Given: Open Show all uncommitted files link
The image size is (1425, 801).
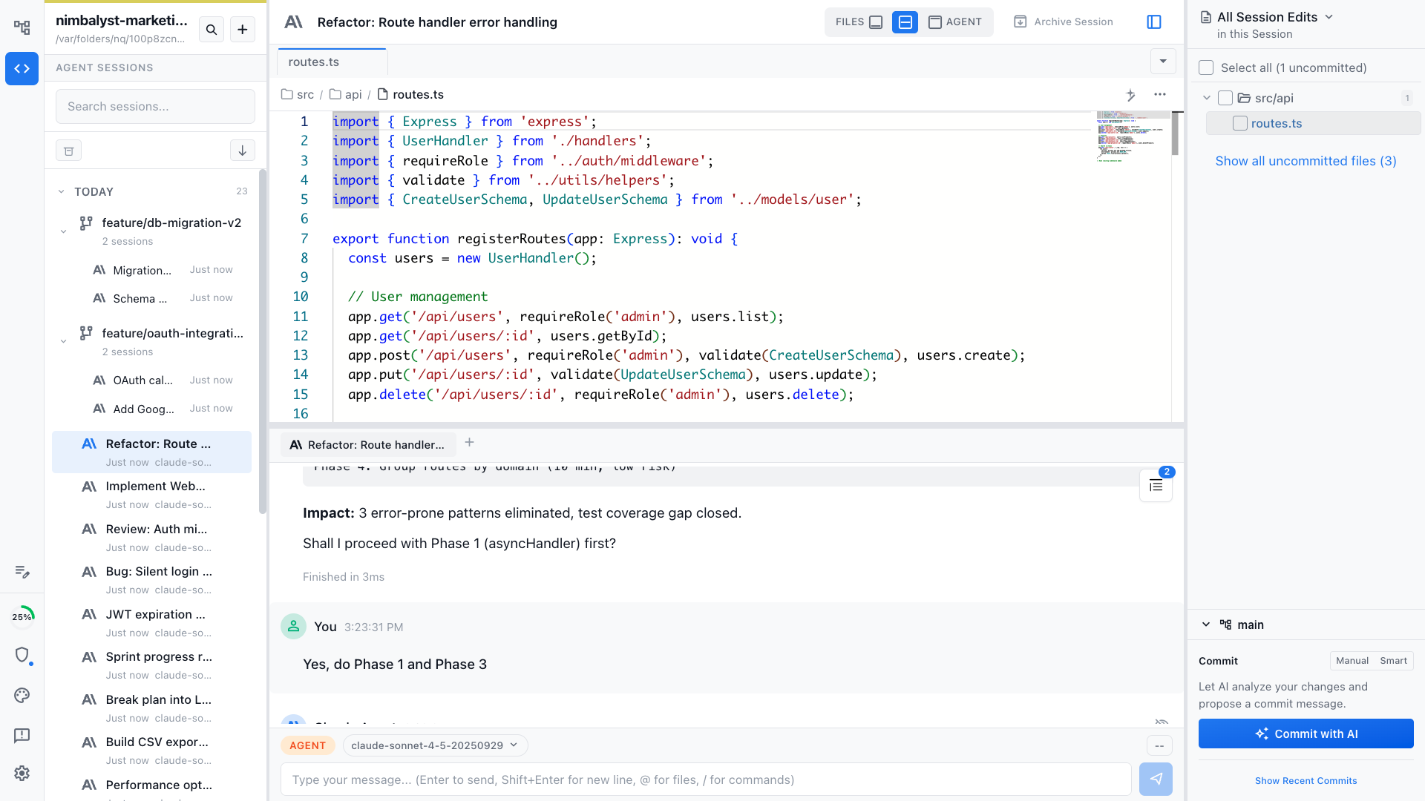Looking at the screenshot, I should pos(1306,161).
